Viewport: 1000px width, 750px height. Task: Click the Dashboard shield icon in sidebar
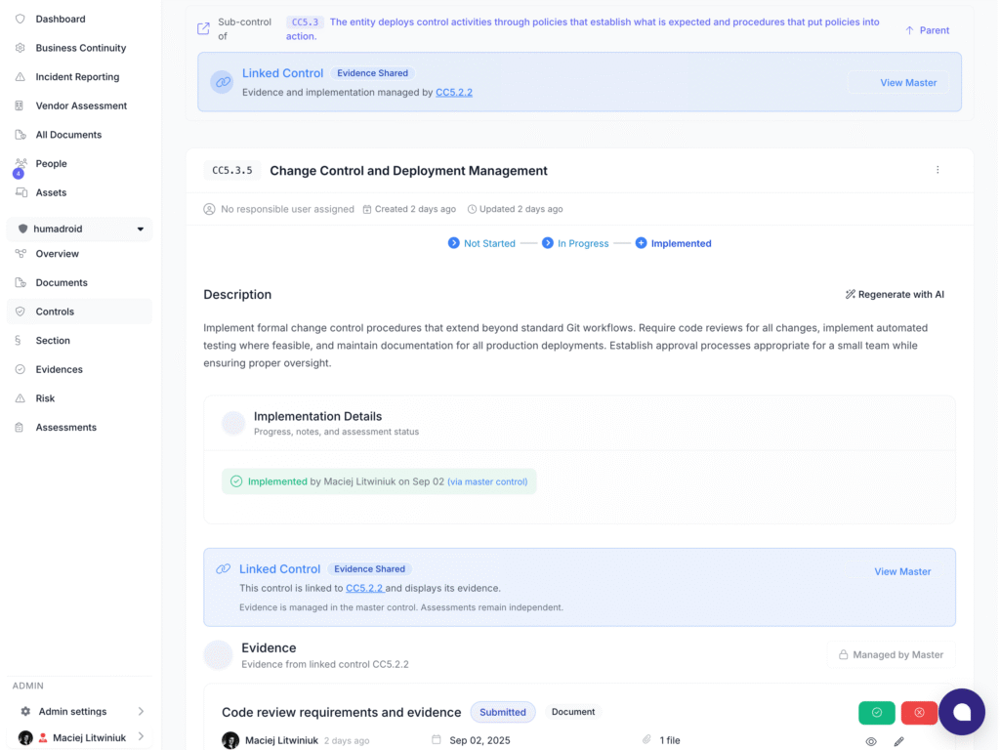pos(21,19)
